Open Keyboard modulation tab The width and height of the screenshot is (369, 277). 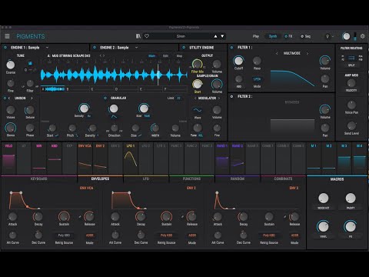(39, 179)
